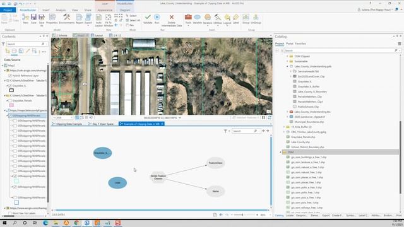Click Delete Intermediate Data
This screenshot has height=227, width=404.
[x=171, y=20]
